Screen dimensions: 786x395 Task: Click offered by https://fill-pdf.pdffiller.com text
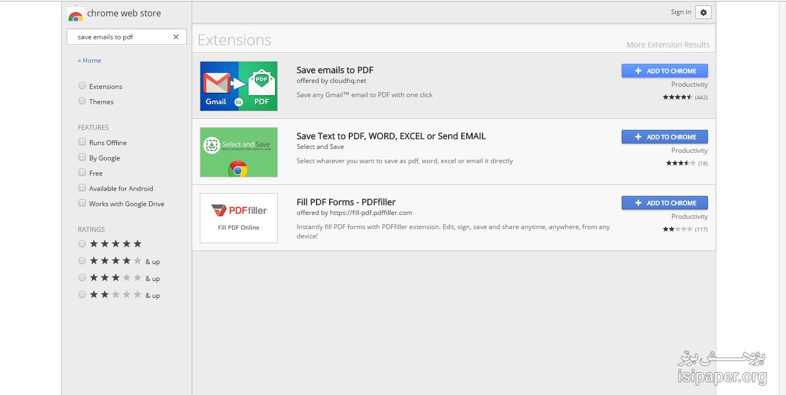coord(354,213)
